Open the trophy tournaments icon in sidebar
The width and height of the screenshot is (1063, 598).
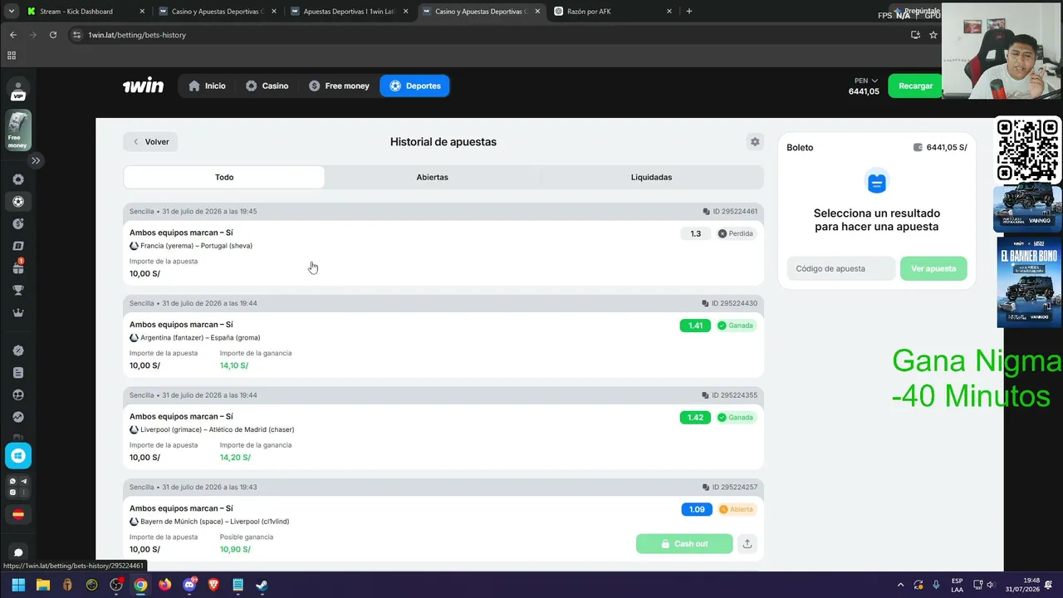pos(18,291)
